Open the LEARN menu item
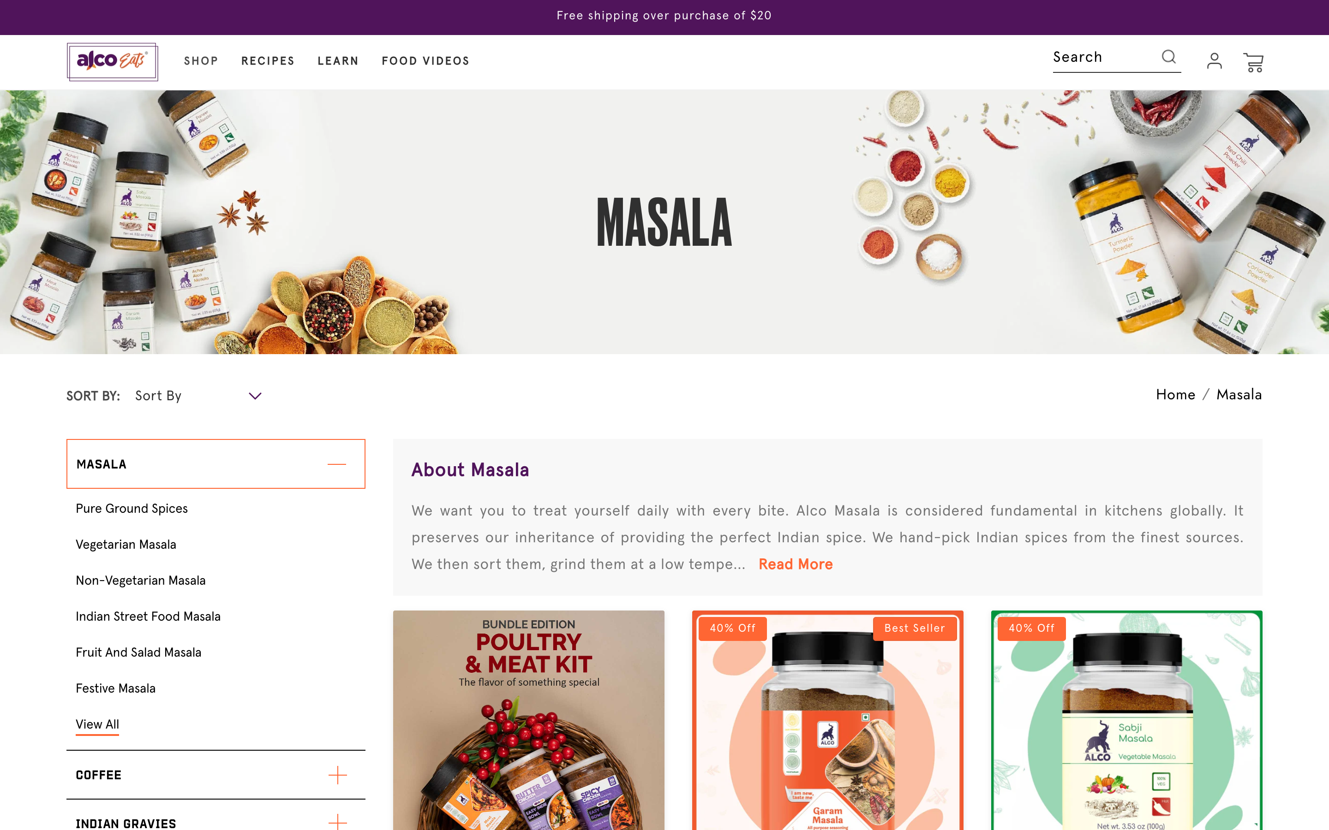Screen dimensions: 1329x830 [x=338, y=61]
